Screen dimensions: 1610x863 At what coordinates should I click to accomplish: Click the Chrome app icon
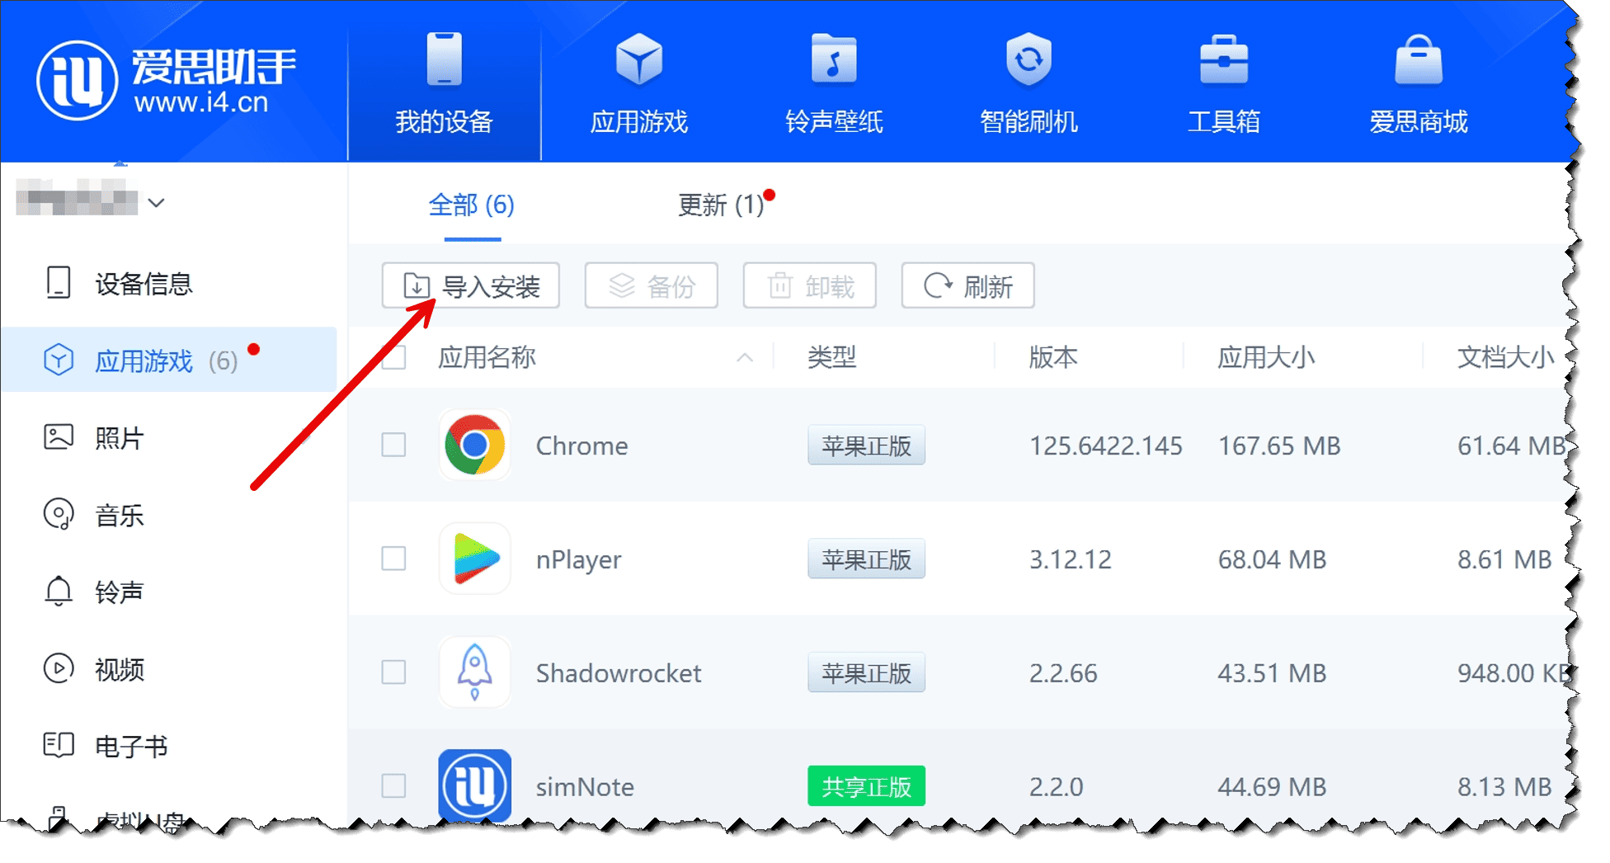tap(475, 445)
